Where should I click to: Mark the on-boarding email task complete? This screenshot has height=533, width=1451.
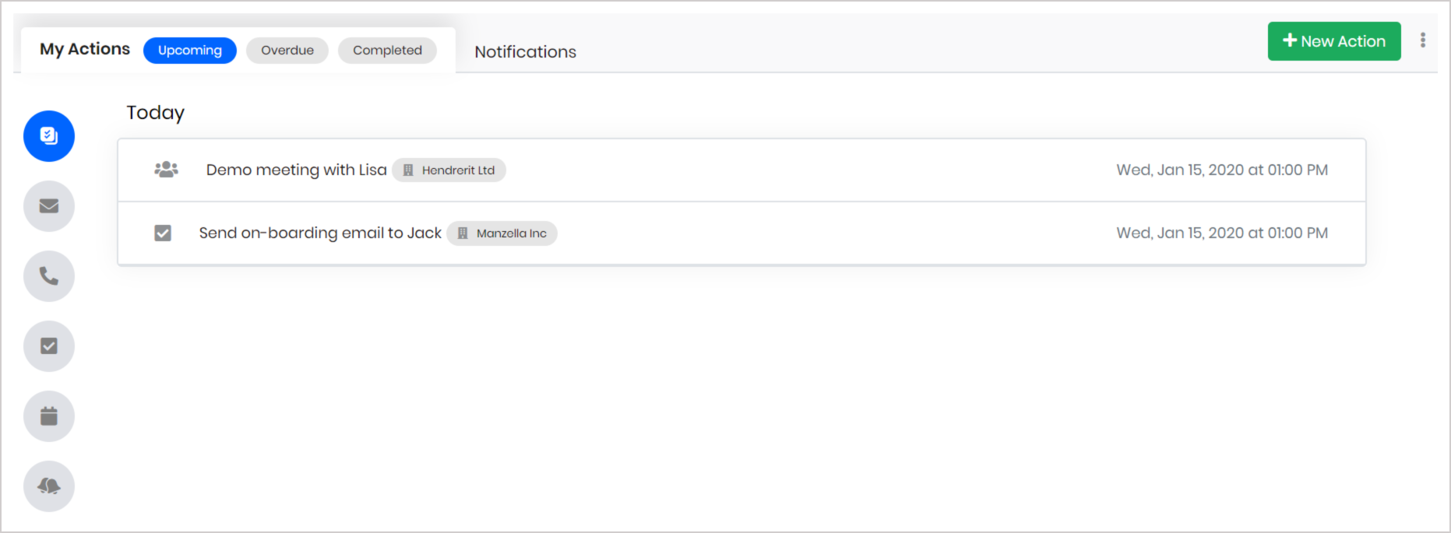(163, 232)
